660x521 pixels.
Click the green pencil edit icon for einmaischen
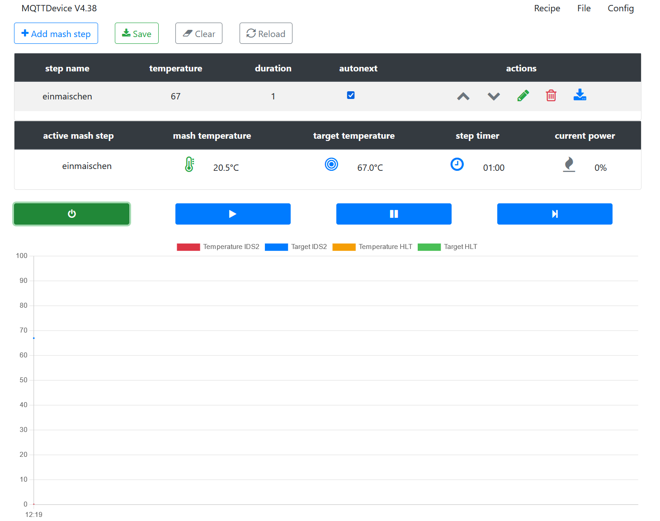[523, 96]
